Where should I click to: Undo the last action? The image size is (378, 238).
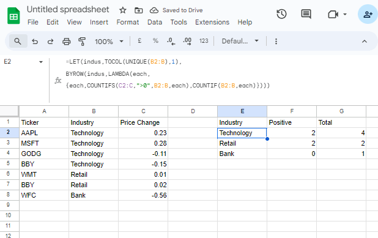(x=35, y=42)
